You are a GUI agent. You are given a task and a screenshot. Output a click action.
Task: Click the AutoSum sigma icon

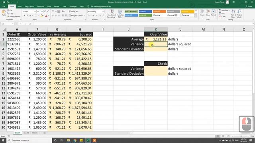click(220, 10)
